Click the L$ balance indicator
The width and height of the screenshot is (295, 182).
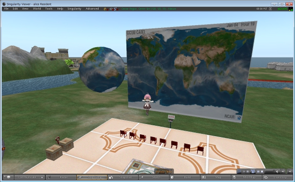coord(282,9)
